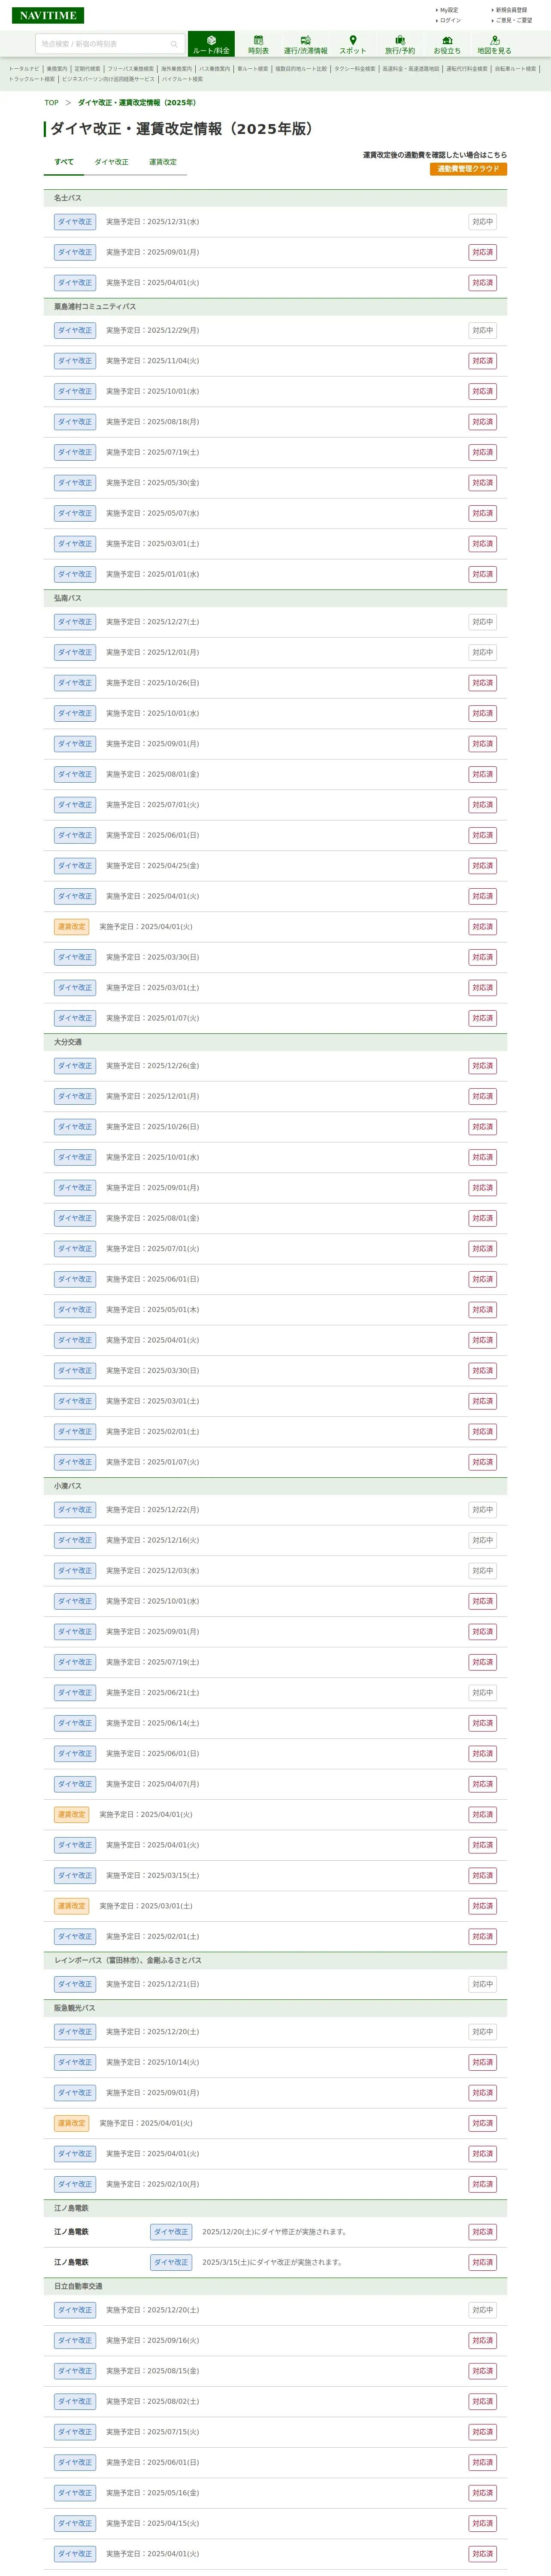This screenshot has height=2576, width=551.
Task: Go to TOP via breadcrumb
Action: coord(51,103)
